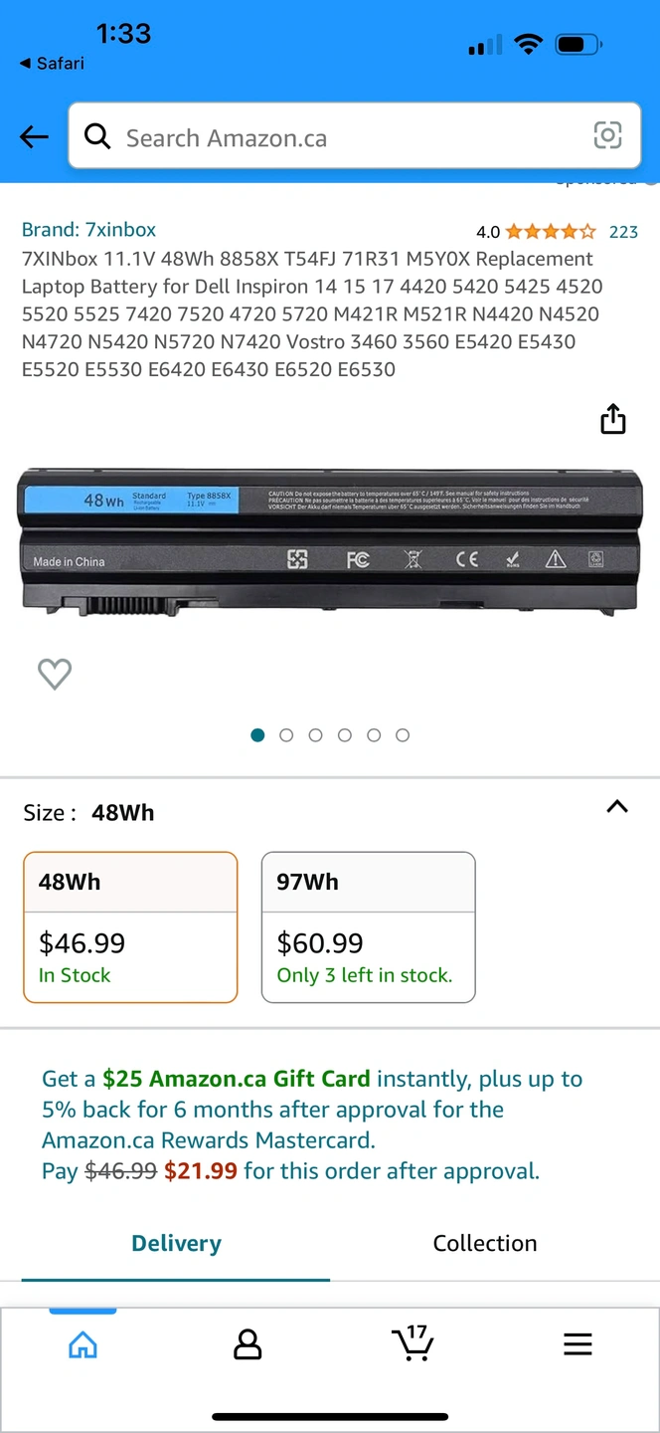Image resolution: width=660 pixels, height=1433 pixels.
Task: Go to second image carousel dot
Action: [x=286, y=735]
